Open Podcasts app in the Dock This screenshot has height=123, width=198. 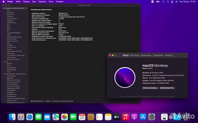[134, 117]
